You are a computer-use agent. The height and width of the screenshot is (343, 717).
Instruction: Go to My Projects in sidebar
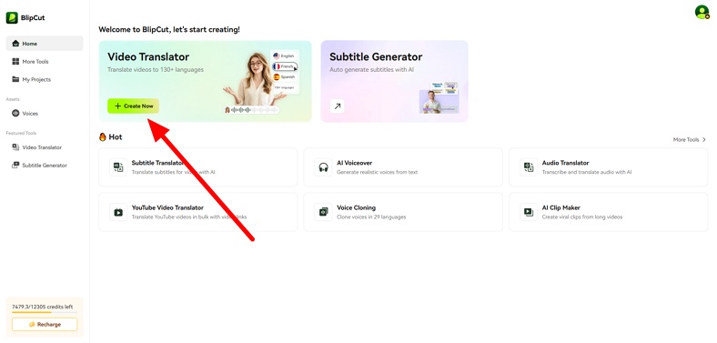pyautogui.click(x=45, y=79)
